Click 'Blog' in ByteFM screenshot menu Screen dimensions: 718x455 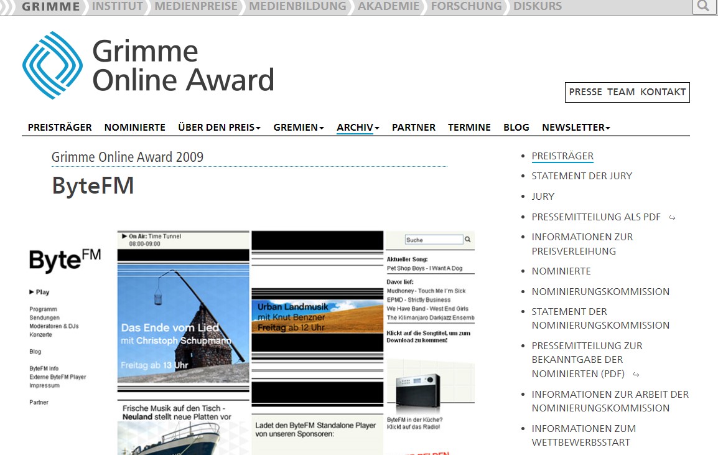[35, 352]
